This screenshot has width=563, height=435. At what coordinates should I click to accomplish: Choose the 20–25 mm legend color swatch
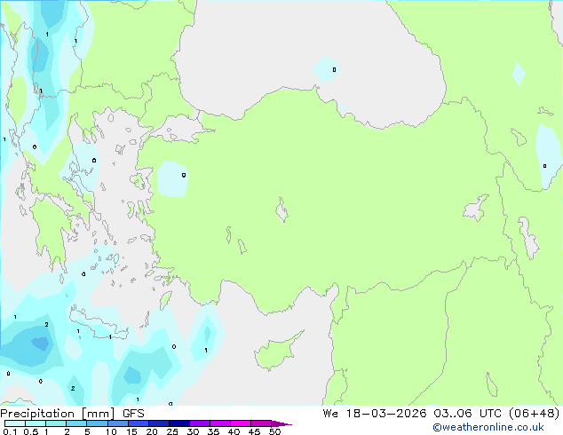[159, 423]
